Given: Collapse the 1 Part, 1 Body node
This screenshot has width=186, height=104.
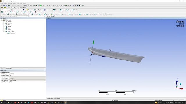Looking at the screenshot, I should point(3,31).
